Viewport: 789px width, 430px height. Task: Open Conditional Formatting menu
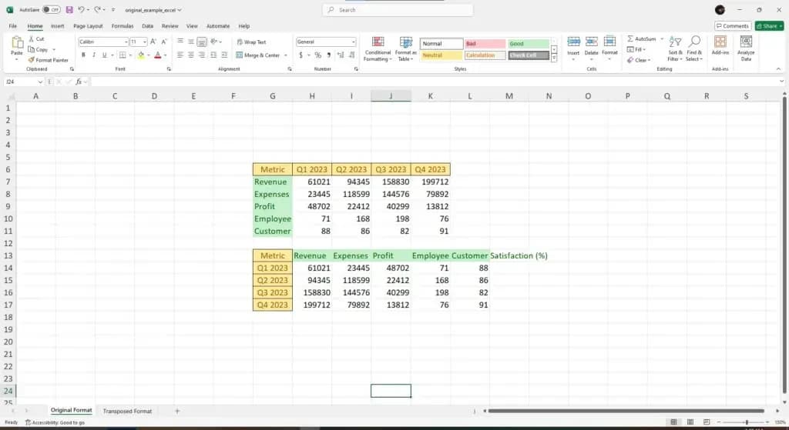[x=378, y=48]
